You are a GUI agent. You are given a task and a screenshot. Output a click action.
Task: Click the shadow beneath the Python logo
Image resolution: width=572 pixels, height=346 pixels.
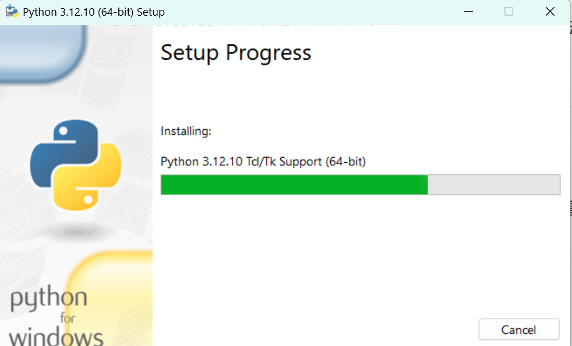point(77,231)
